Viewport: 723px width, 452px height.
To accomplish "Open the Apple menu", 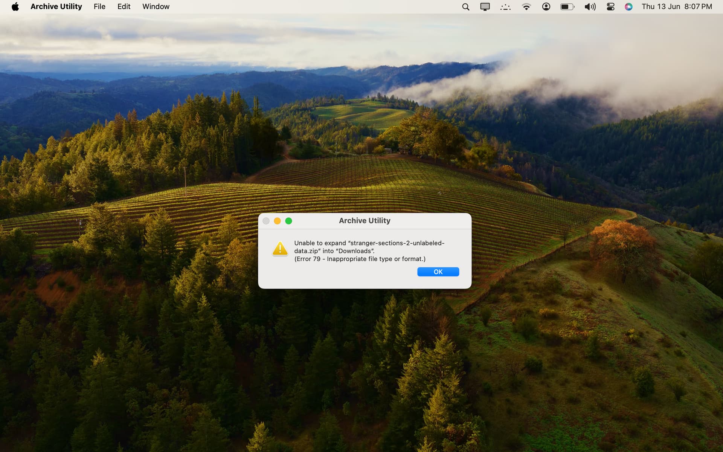I will (x=15, y=7).
